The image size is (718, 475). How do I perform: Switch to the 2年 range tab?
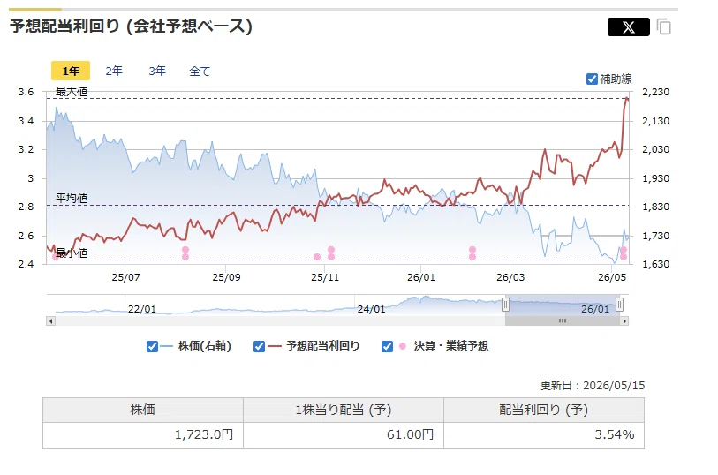[x=114, y=71]
